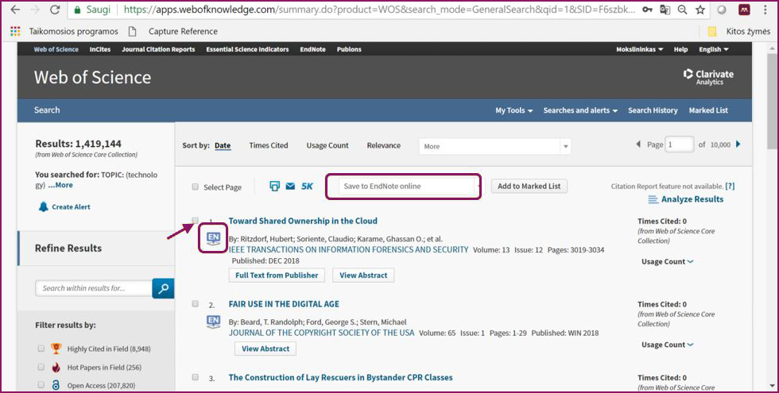Click the Search within results input field
Image resolution: width=779 pixels, height=393 pixels.
[94, 288]
